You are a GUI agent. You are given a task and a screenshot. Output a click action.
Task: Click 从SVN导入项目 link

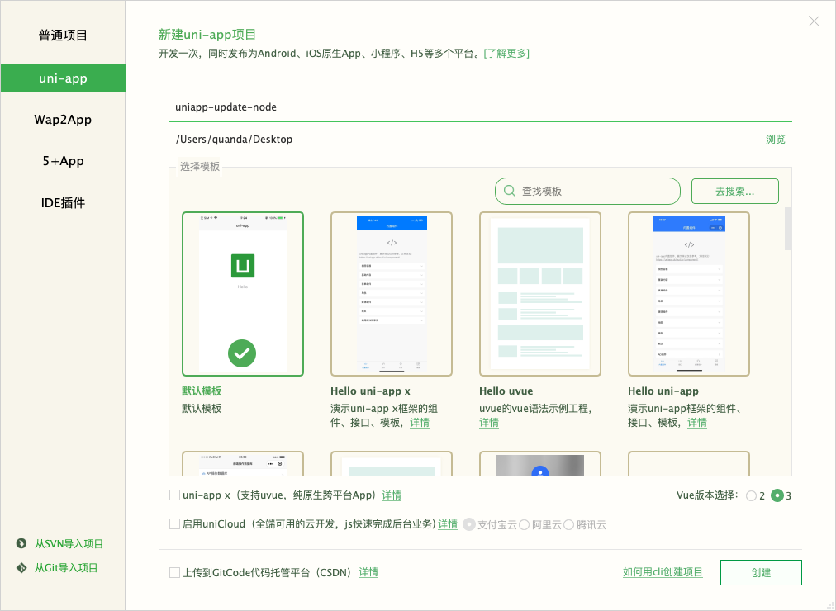tap(69, 544)
